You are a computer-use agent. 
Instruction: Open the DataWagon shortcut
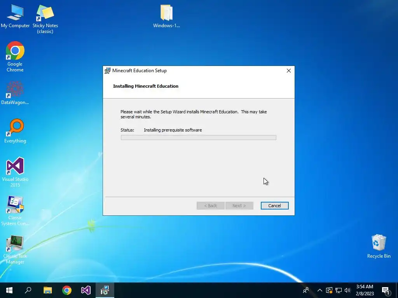(x=15, y=93)
